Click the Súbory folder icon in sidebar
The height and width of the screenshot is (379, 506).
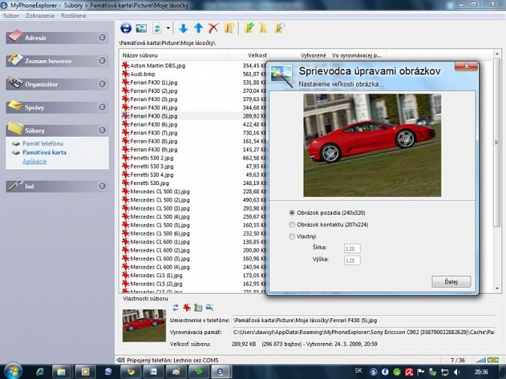[15, 129]
